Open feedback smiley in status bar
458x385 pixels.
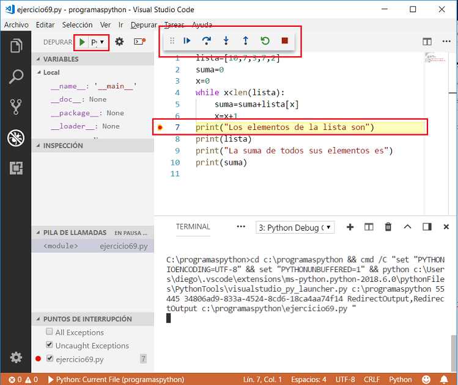point(426,380)
